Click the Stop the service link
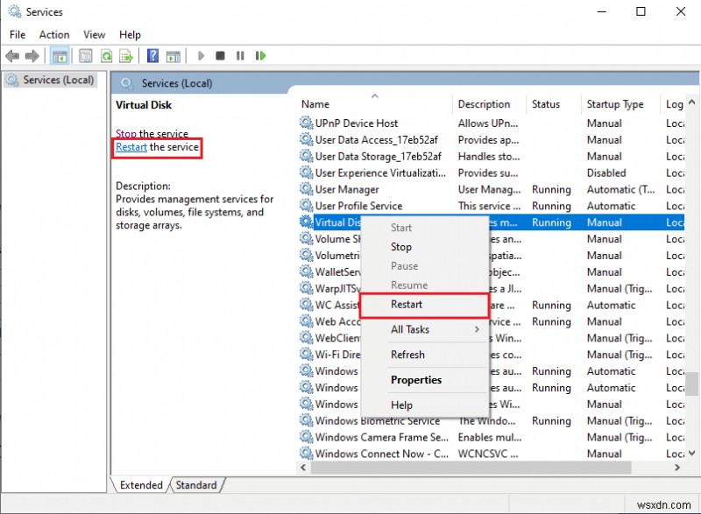 (x=125, y=133)
